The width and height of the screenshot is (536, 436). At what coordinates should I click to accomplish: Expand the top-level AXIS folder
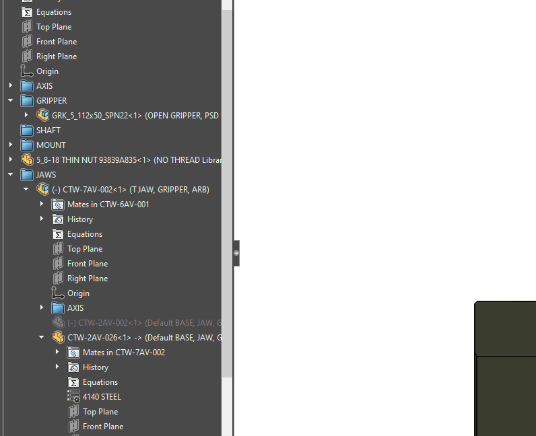(x=11, y=86)
